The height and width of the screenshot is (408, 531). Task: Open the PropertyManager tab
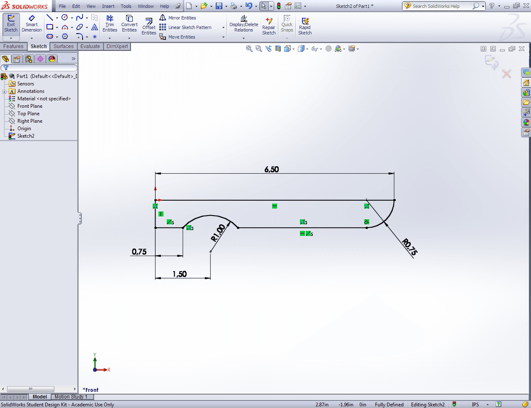pos(17,59)
